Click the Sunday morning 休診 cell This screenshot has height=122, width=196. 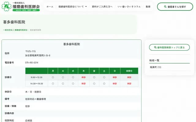[115, 77]
